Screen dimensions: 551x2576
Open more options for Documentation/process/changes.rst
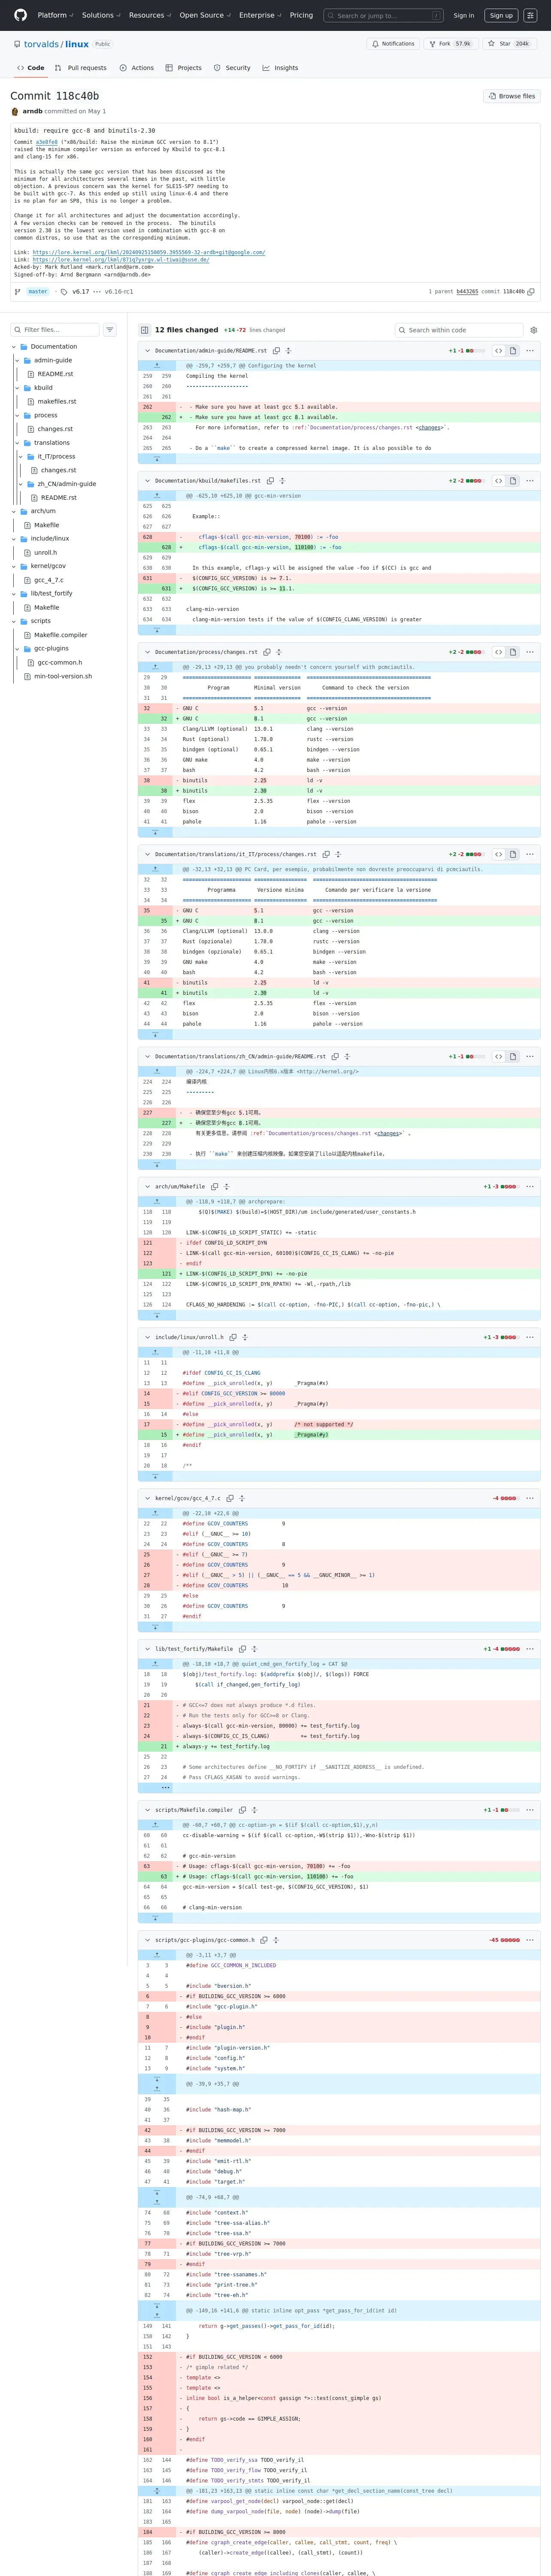pyautogui.click(x=530, y=652)
